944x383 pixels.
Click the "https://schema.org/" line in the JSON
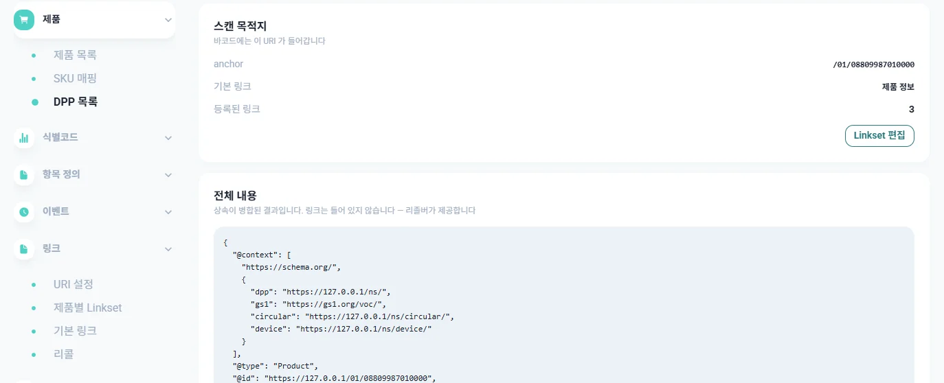(291, 267)
